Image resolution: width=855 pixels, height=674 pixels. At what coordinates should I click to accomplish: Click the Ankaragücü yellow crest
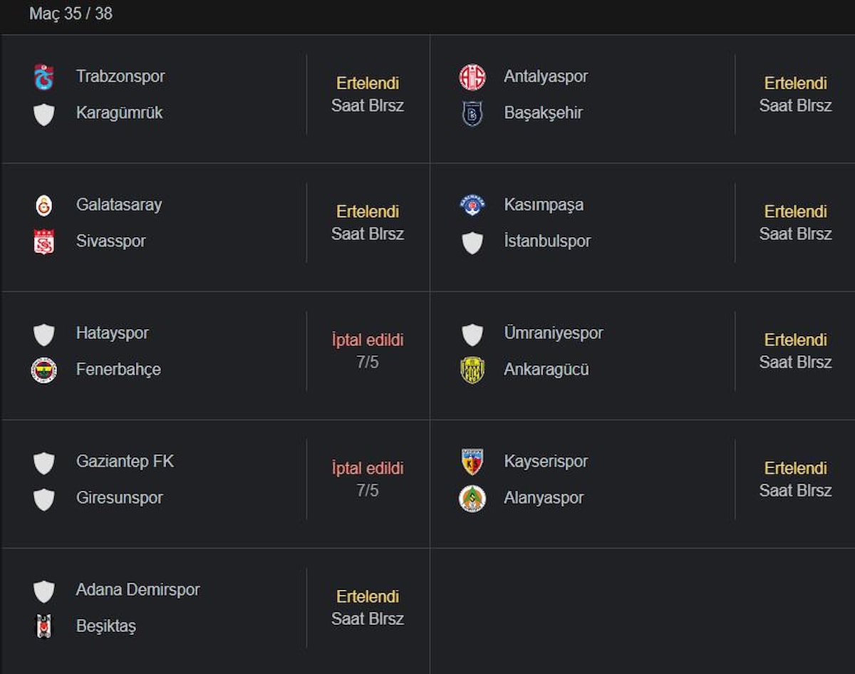click(472, 370)
